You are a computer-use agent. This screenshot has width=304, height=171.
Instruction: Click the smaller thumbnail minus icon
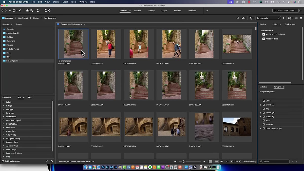(175, 161)
